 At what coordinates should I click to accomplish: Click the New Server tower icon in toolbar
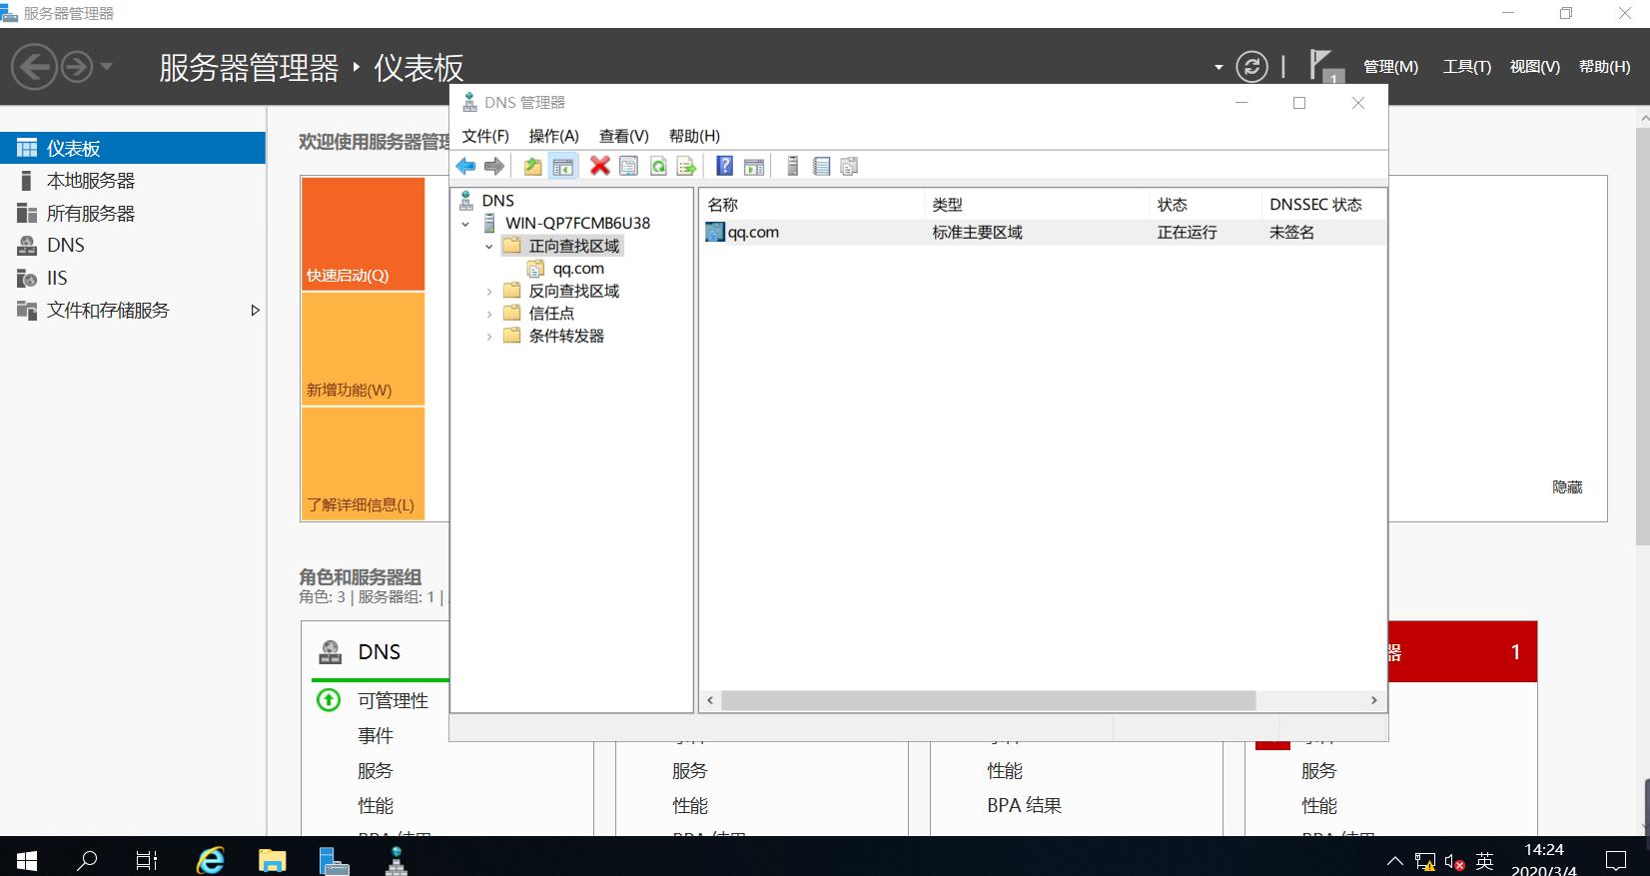792,166
